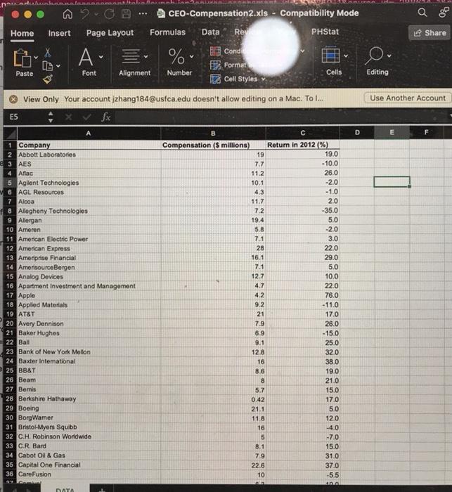Click the Cell Styles icon
Viewport: 452px width, 492px height.
point(215,79)
